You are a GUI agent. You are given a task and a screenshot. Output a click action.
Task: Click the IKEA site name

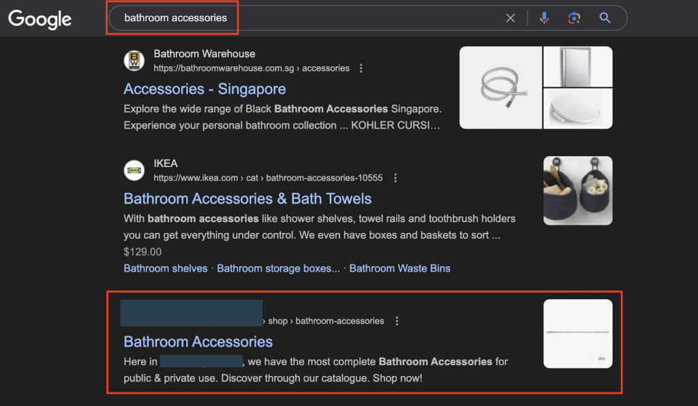(166, 163)
